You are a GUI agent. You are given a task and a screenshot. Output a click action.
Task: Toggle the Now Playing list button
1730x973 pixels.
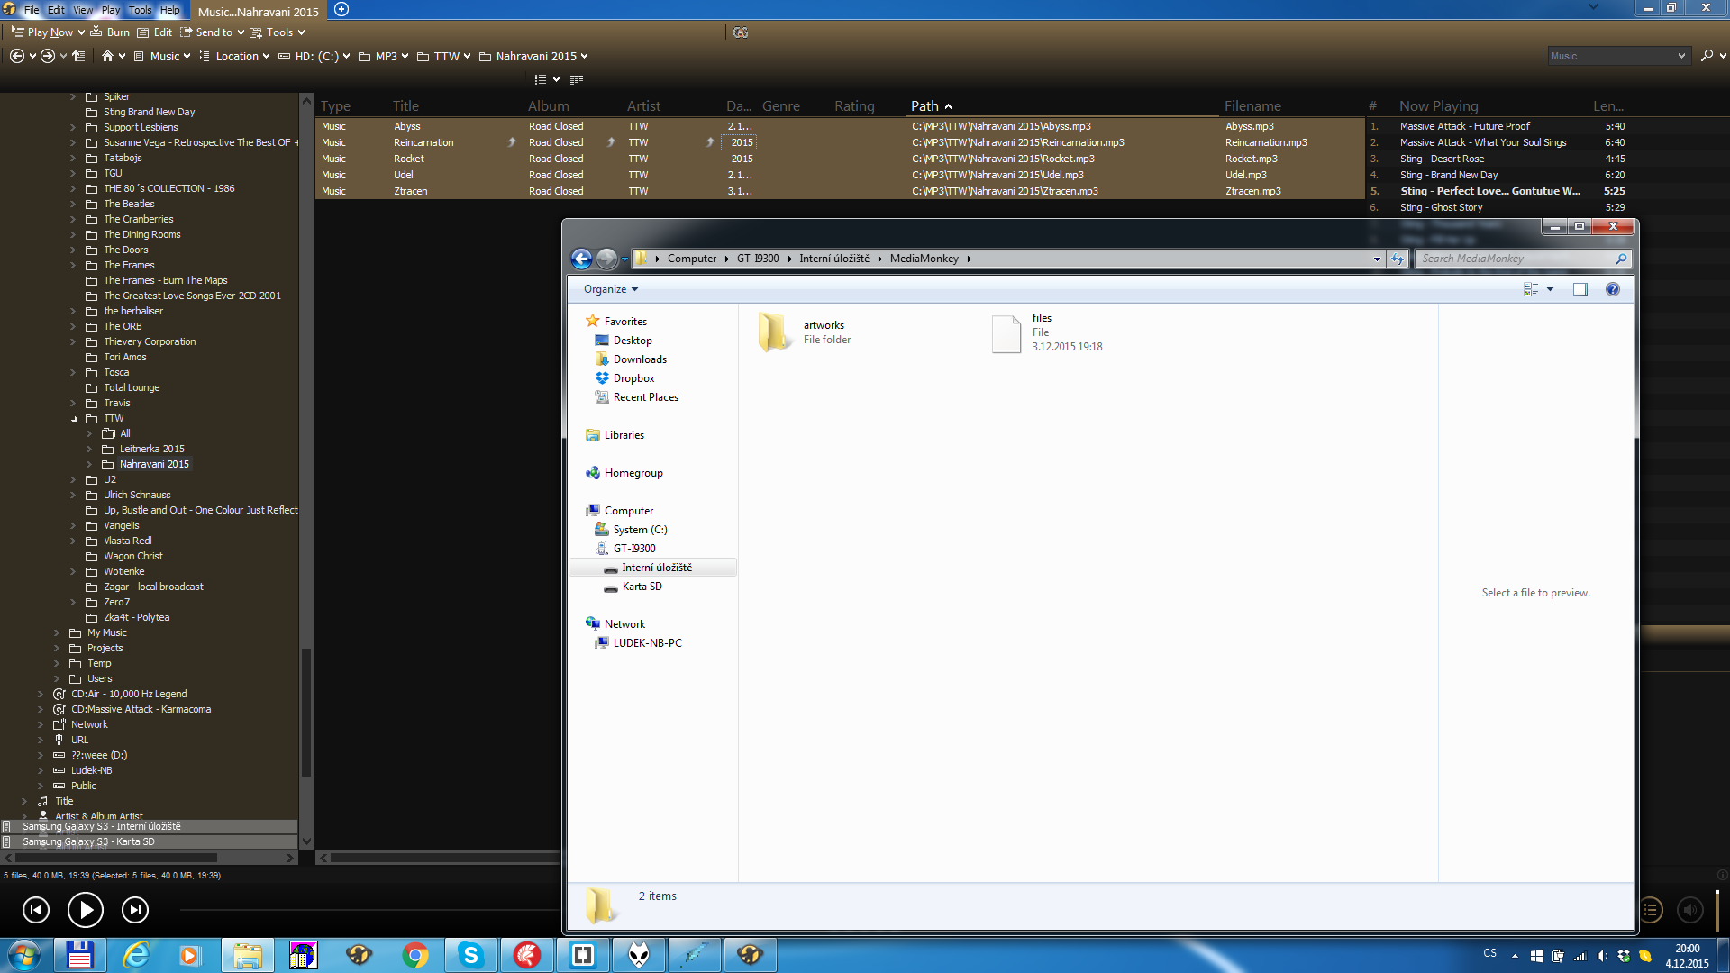coord(1651,910)
